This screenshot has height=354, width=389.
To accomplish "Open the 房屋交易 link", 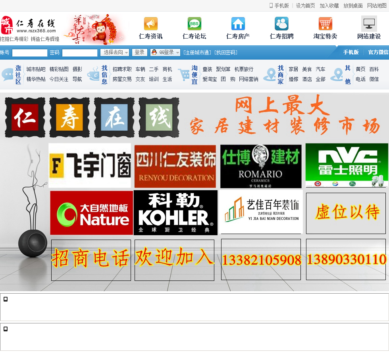I will (x=122, y=79).
